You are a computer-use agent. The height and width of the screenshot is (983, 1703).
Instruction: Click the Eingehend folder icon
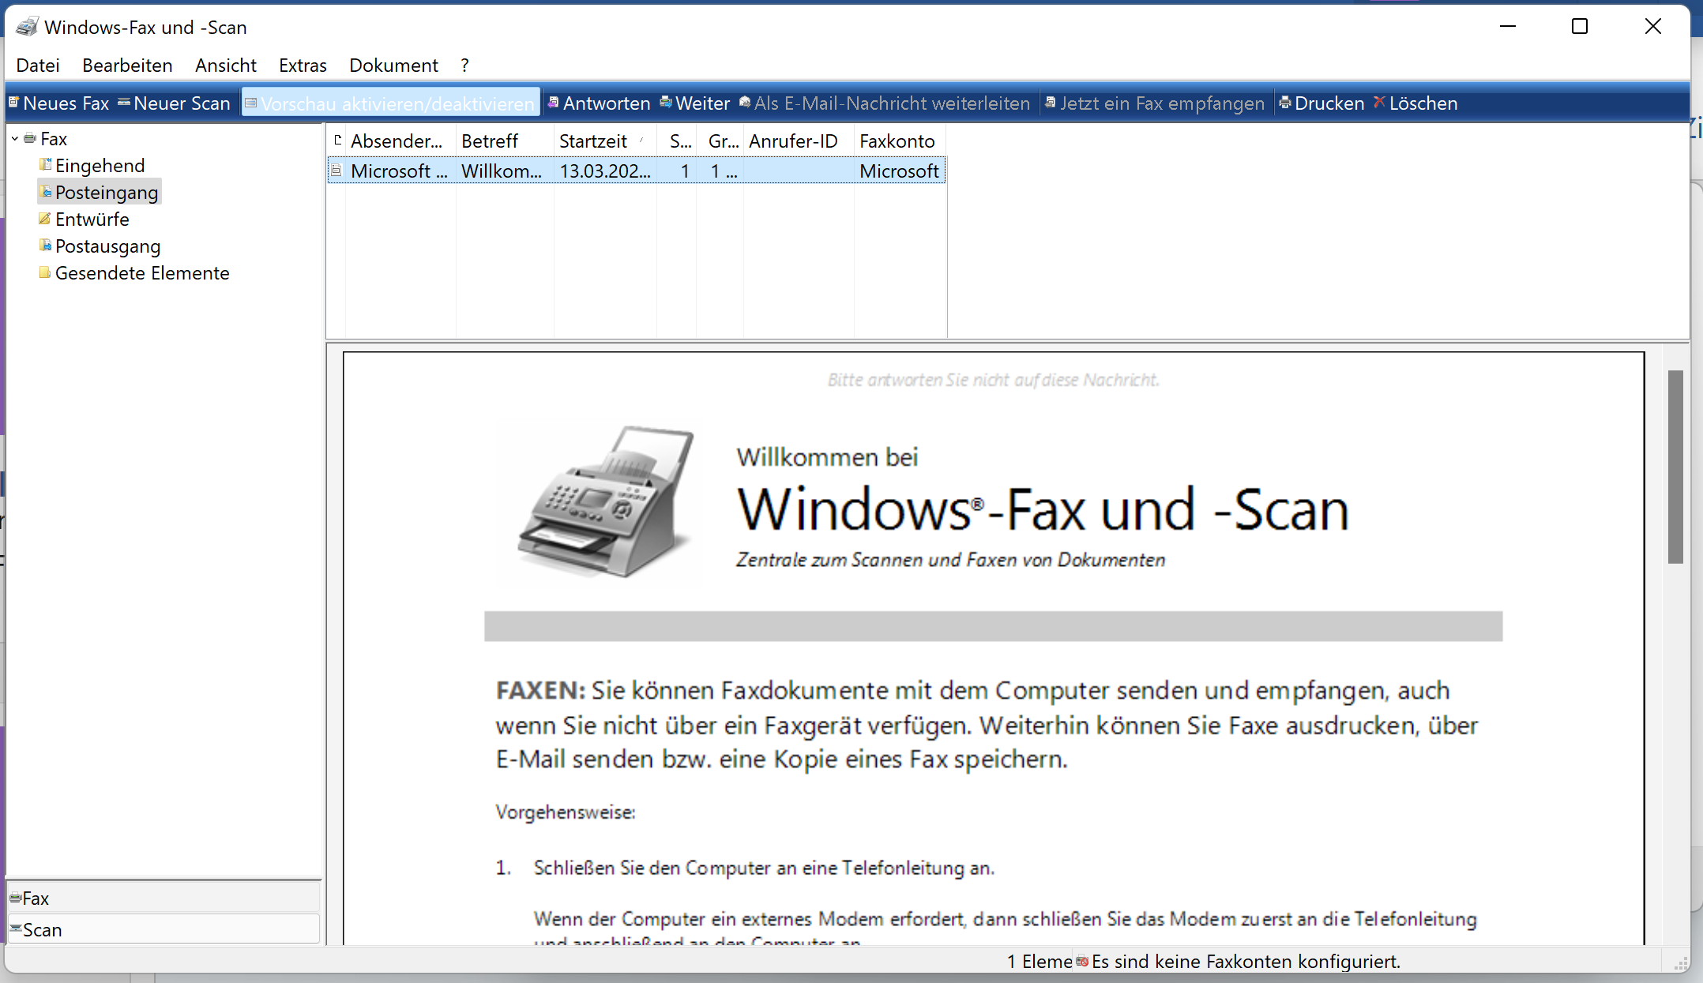click(x=45, y=164)
